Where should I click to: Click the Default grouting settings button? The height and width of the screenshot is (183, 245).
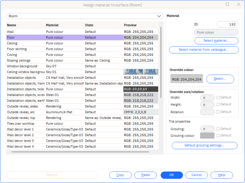click(204, 145)
